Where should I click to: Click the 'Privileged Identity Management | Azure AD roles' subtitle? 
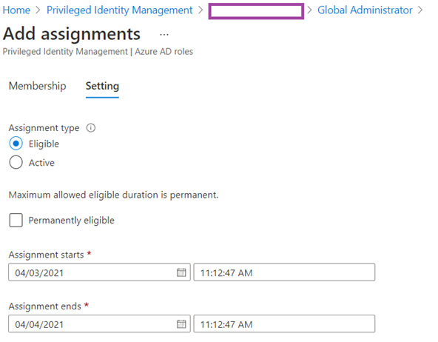(x=98, y=52)
